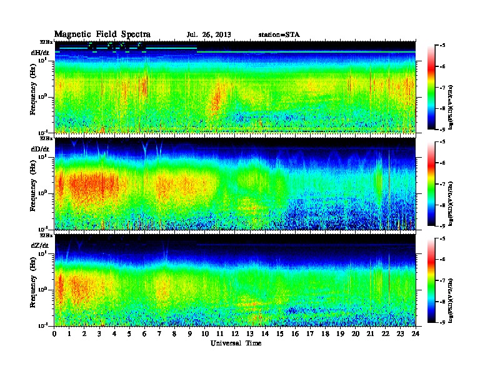Click the 'Magnetic Field Spectra' title text
This screenshot has height=383, width=495.
(x=102, y=34)
